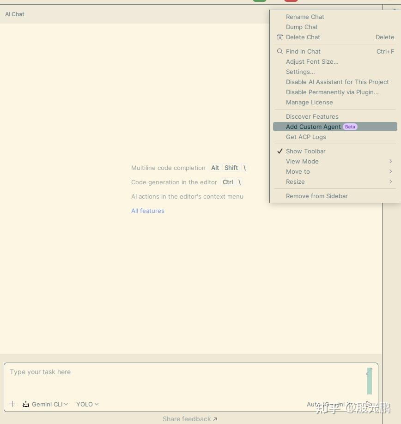Click the expand icon in the task input

coord(369,371)
